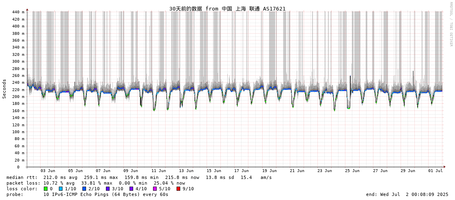Click the "17 Jun" date axis label
This screenshot has height=200, width=455.
click(x=242, y=171)
